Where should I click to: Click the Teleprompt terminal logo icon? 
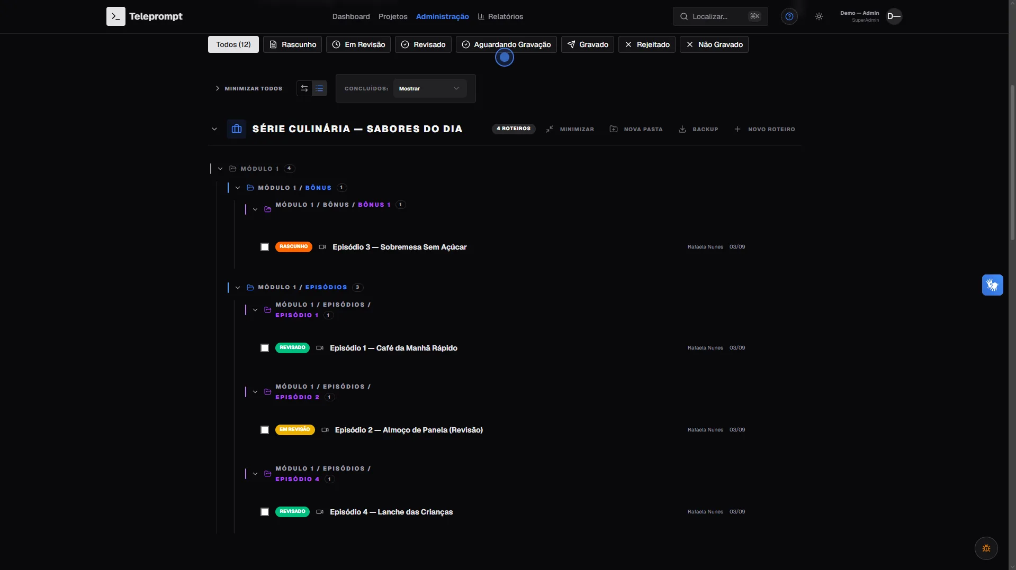(115, 16)
